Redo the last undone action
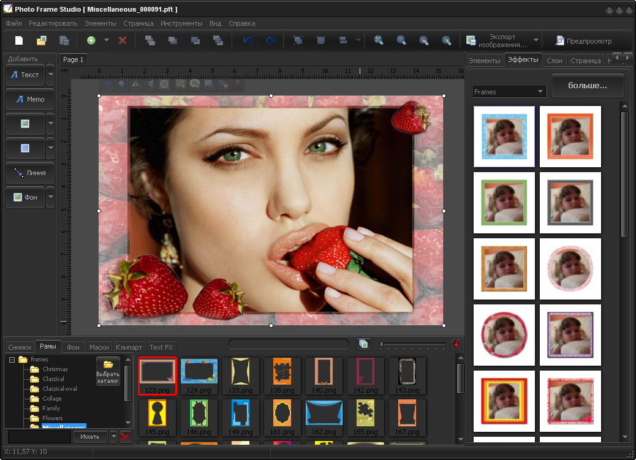Image resolution: width=636 pixels, height=460 pixels. pos(271,40)
